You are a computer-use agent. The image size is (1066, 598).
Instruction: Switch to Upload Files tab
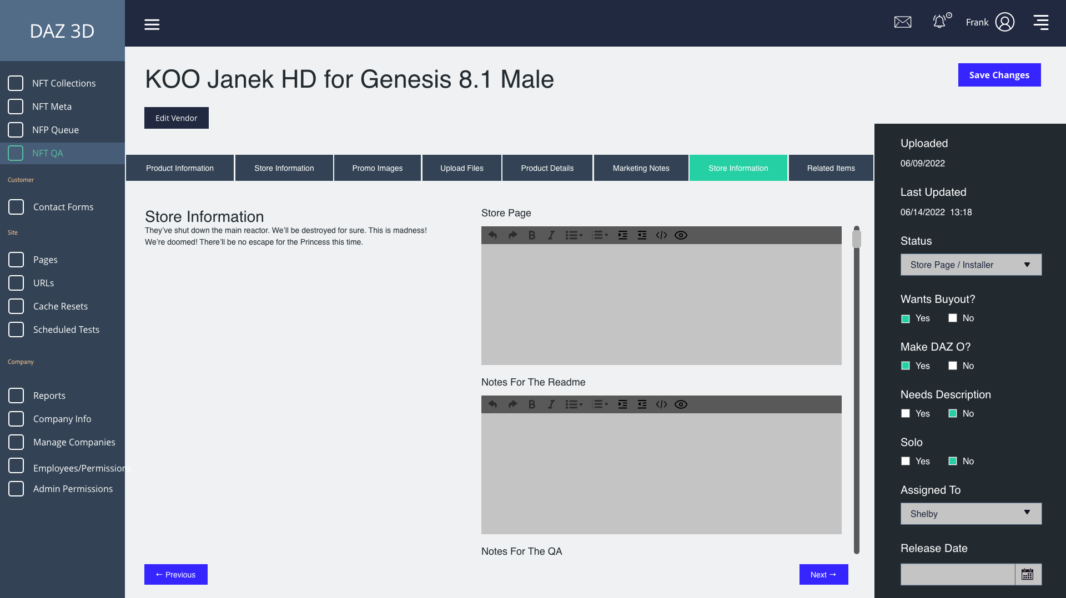click(462, 168)
